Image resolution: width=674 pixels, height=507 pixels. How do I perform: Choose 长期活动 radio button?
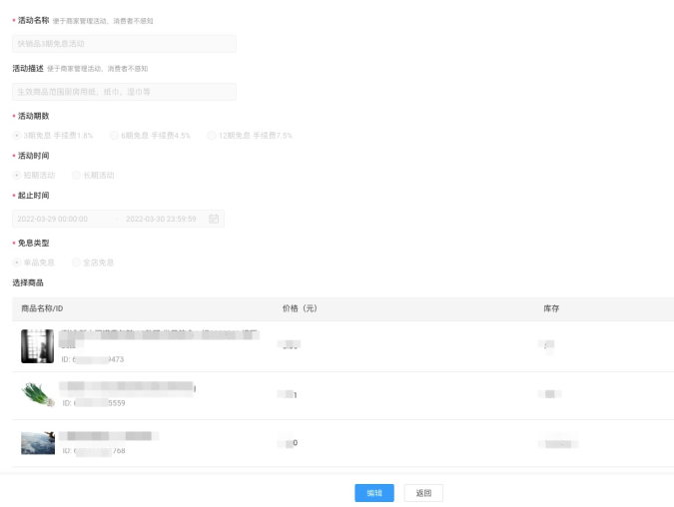pos(76,176)
